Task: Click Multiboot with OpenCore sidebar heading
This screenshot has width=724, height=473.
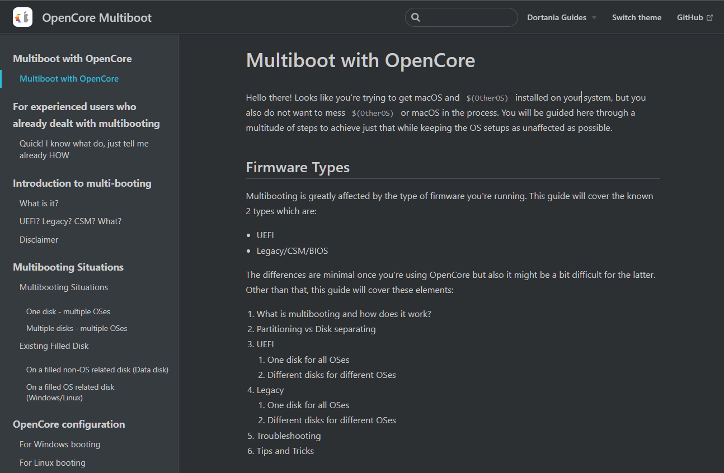Action: 72,59
